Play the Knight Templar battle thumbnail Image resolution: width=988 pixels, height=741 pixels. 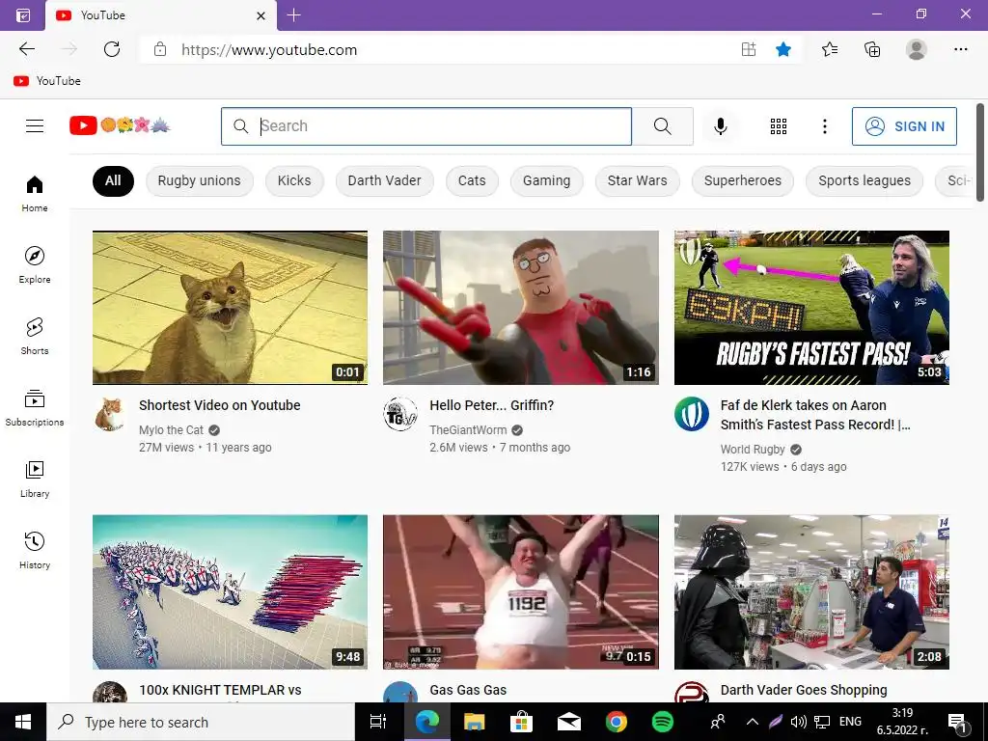coord(230,591)
